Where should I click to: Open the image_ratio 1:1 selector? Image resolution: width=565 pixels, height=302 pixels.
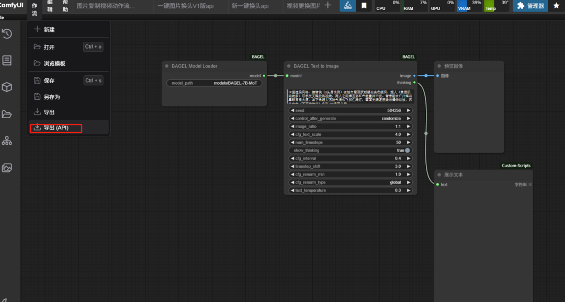(x=350, y=126)
